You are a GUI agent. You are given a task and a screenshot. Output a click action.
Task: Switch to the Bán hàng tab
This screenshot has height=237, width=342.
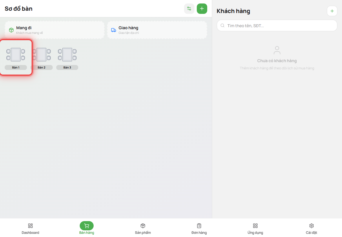87,228
